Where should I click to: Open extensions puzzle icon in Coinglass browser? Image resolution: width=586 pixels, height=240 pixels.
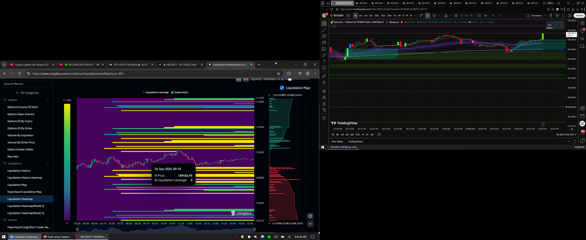pos(289,73)
